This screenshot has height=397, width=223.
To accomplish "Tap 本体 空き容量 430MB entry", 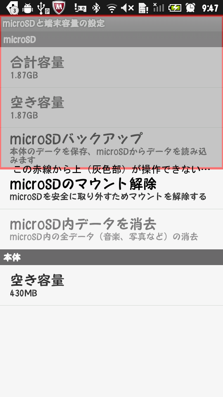I will 111,285.
